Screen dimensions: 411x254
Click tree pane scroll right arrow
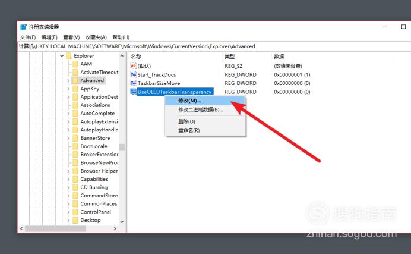tap(115, 229)
